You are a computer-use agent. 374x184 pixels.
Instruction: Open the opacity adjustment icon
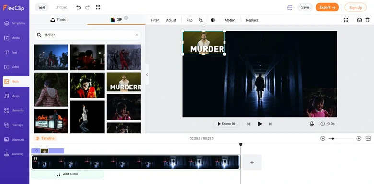(x=213, y=20)
